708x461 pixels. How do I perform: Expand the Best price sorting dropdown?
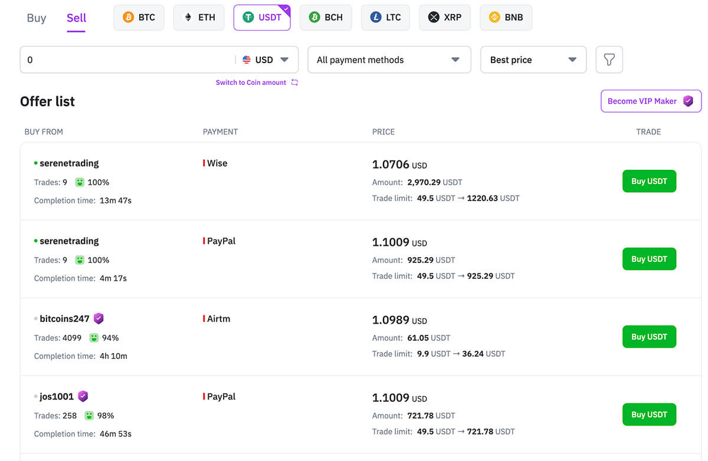coord(533,60)
